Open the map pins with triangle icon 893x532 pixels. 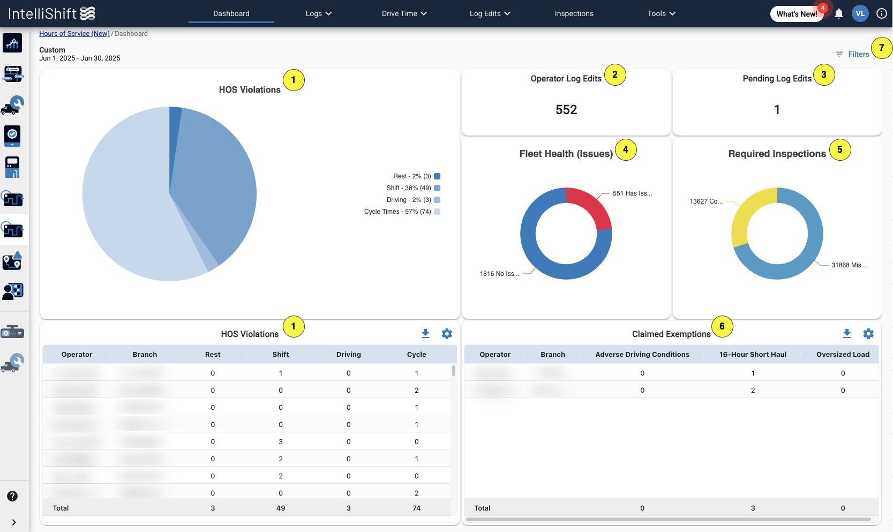pos(12,260)
